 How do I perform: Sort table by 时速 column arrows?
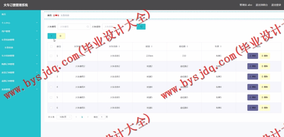152,47
